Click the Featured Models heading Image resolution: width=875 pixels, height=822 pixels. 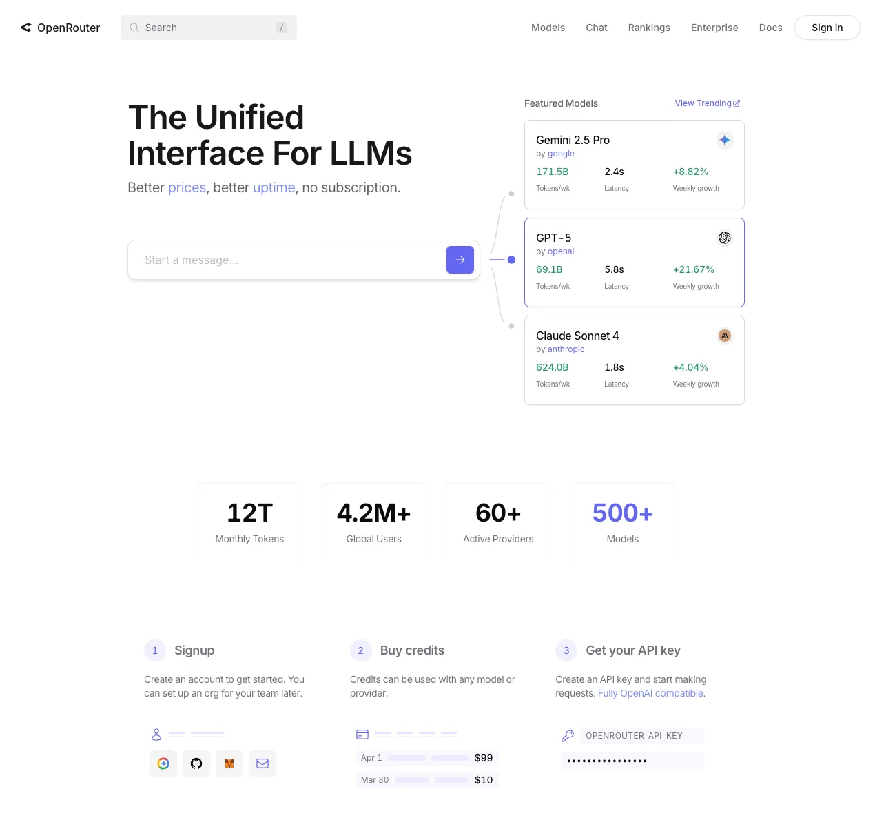coord(561,103)
